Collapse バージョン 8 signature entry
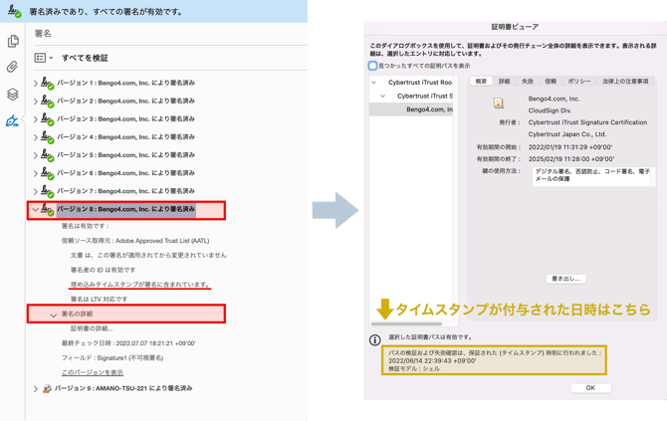 coord(36,210)
